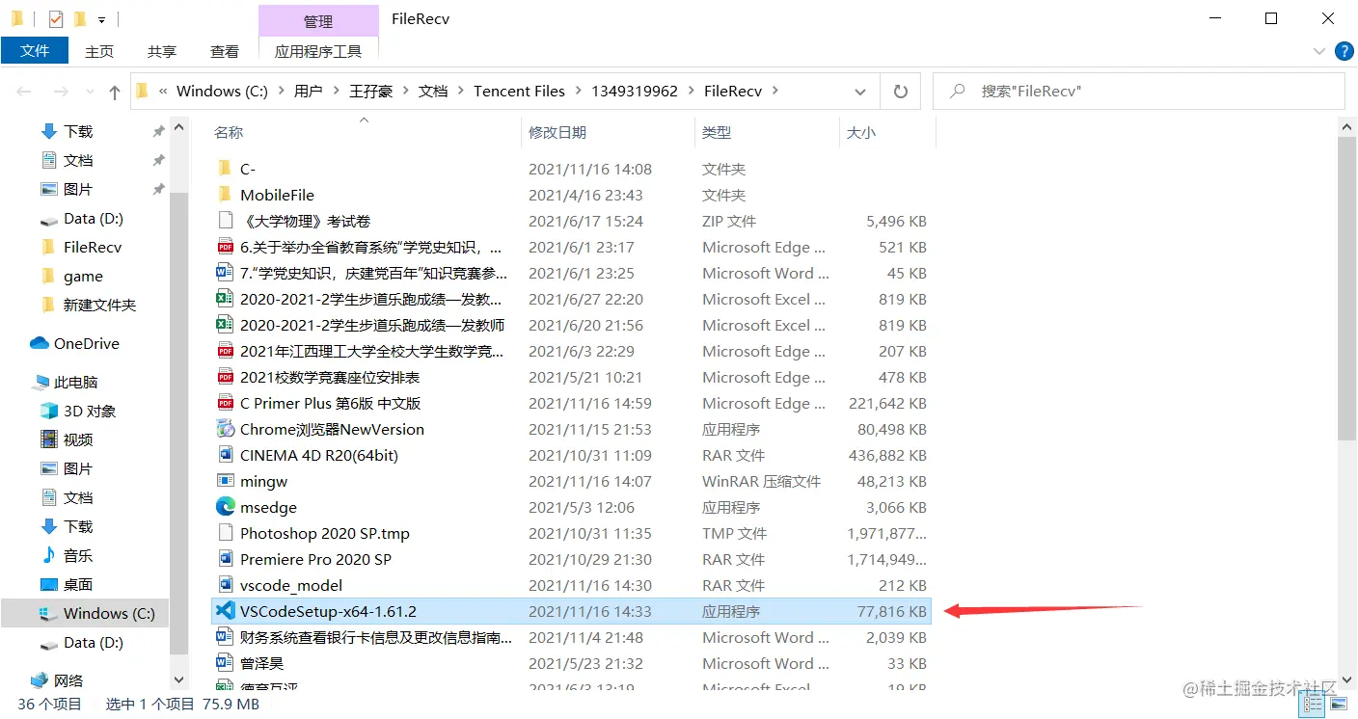Screen dimensions: 1358x719
Task: Select OneDrive in the navigation pane
Action: [86, 344]
